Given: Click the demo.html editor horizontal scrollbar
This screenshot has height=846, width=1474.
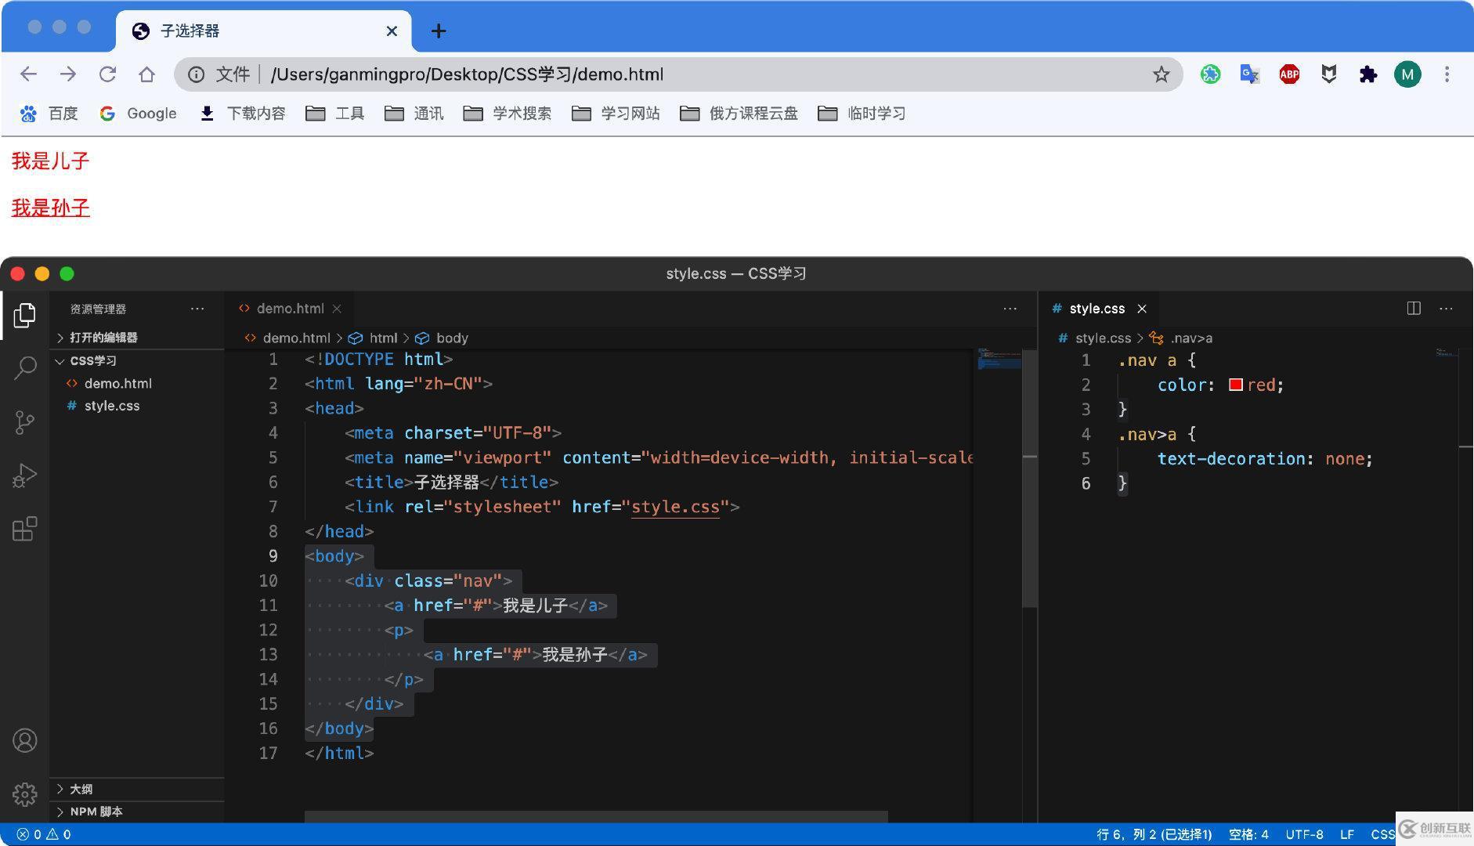Looking at the screenshot, I should coord(596,817).
